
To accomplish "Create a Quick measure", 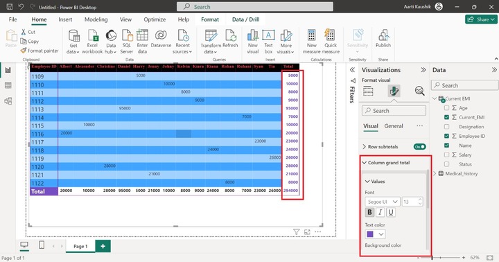I will tap(331, 42).
